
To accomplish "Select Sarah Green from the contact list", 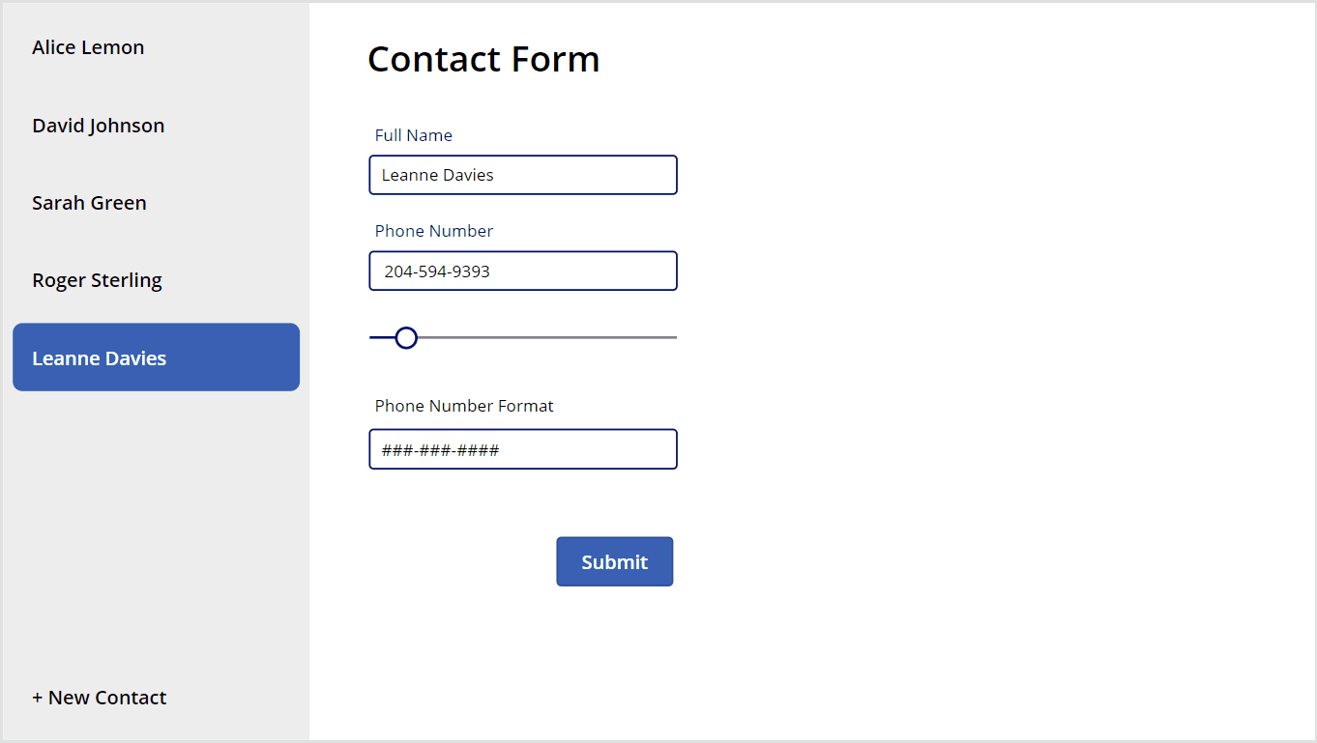I will click(x=89, y=202).
